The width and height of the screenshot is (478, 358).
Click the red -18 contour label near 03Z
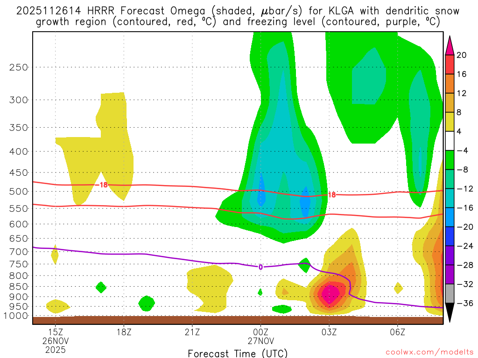point(331,195)
